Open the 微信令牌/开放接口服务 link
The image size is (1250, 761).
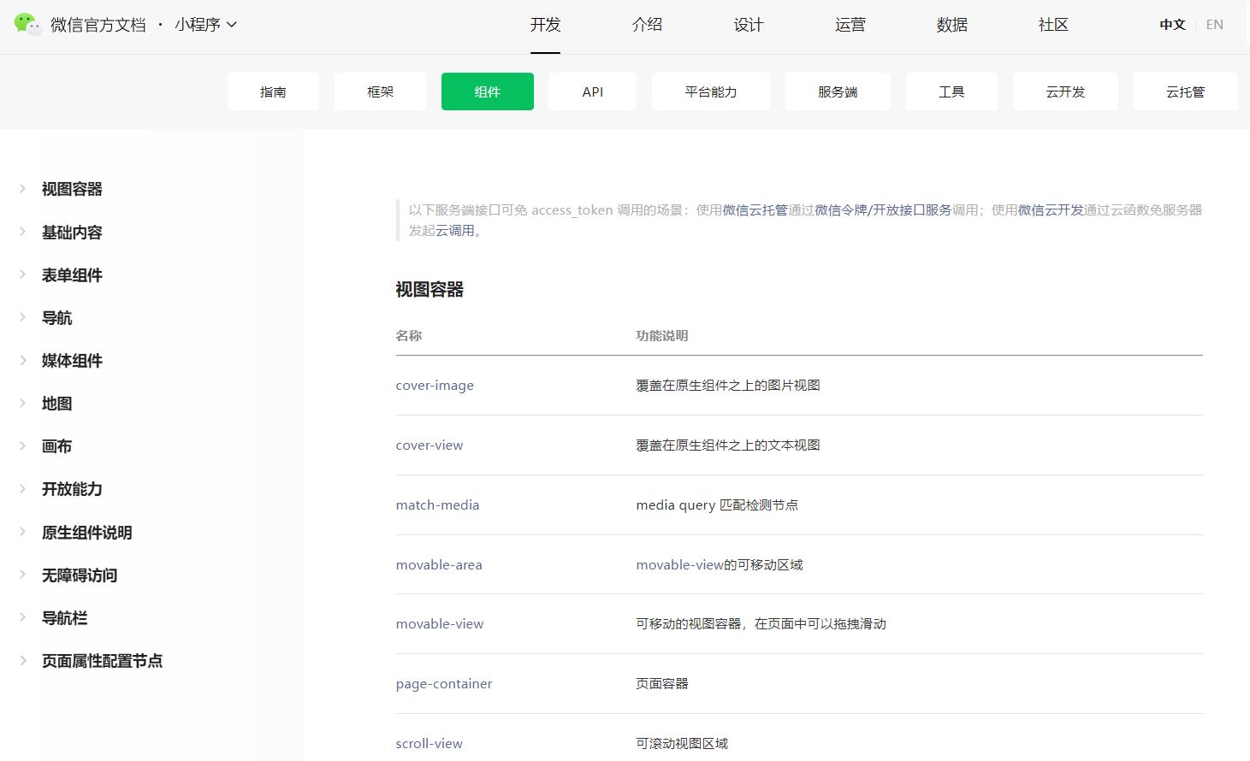click(x=883, y=209)
